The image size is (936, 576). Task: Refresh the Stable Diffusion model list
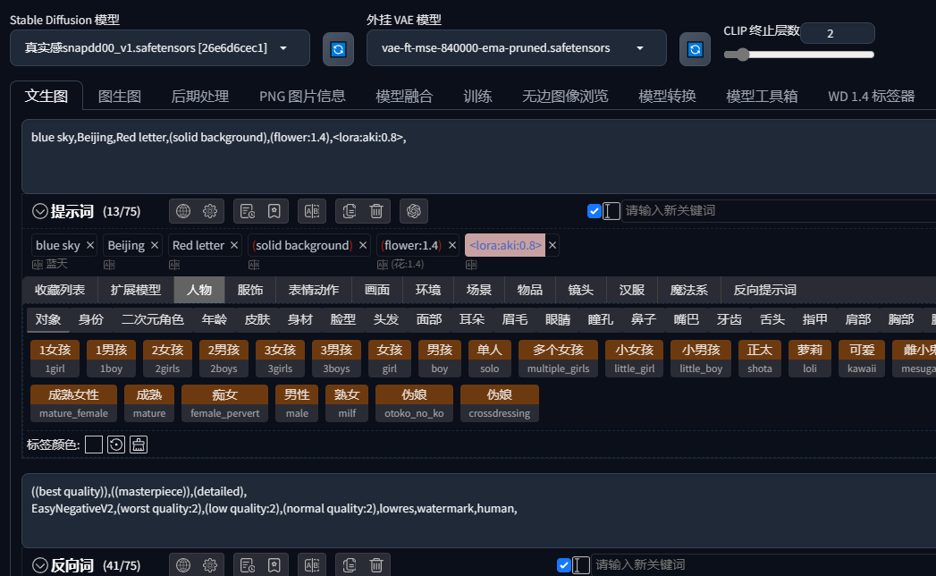pyautogui.click(x=338, y=48)
